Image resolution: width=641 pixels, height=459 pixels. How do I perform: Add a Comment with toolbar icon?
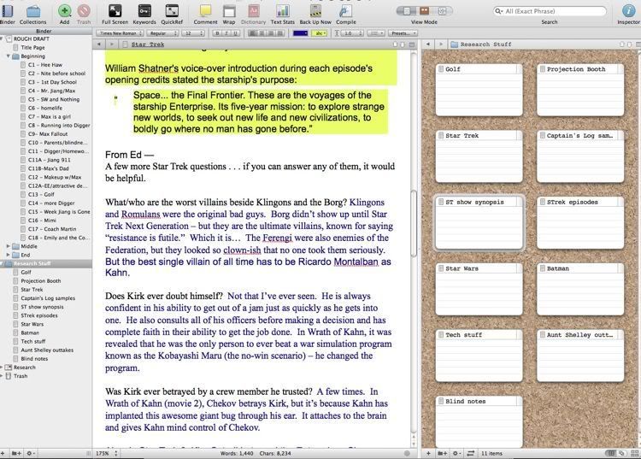click(x=205, y=11)
